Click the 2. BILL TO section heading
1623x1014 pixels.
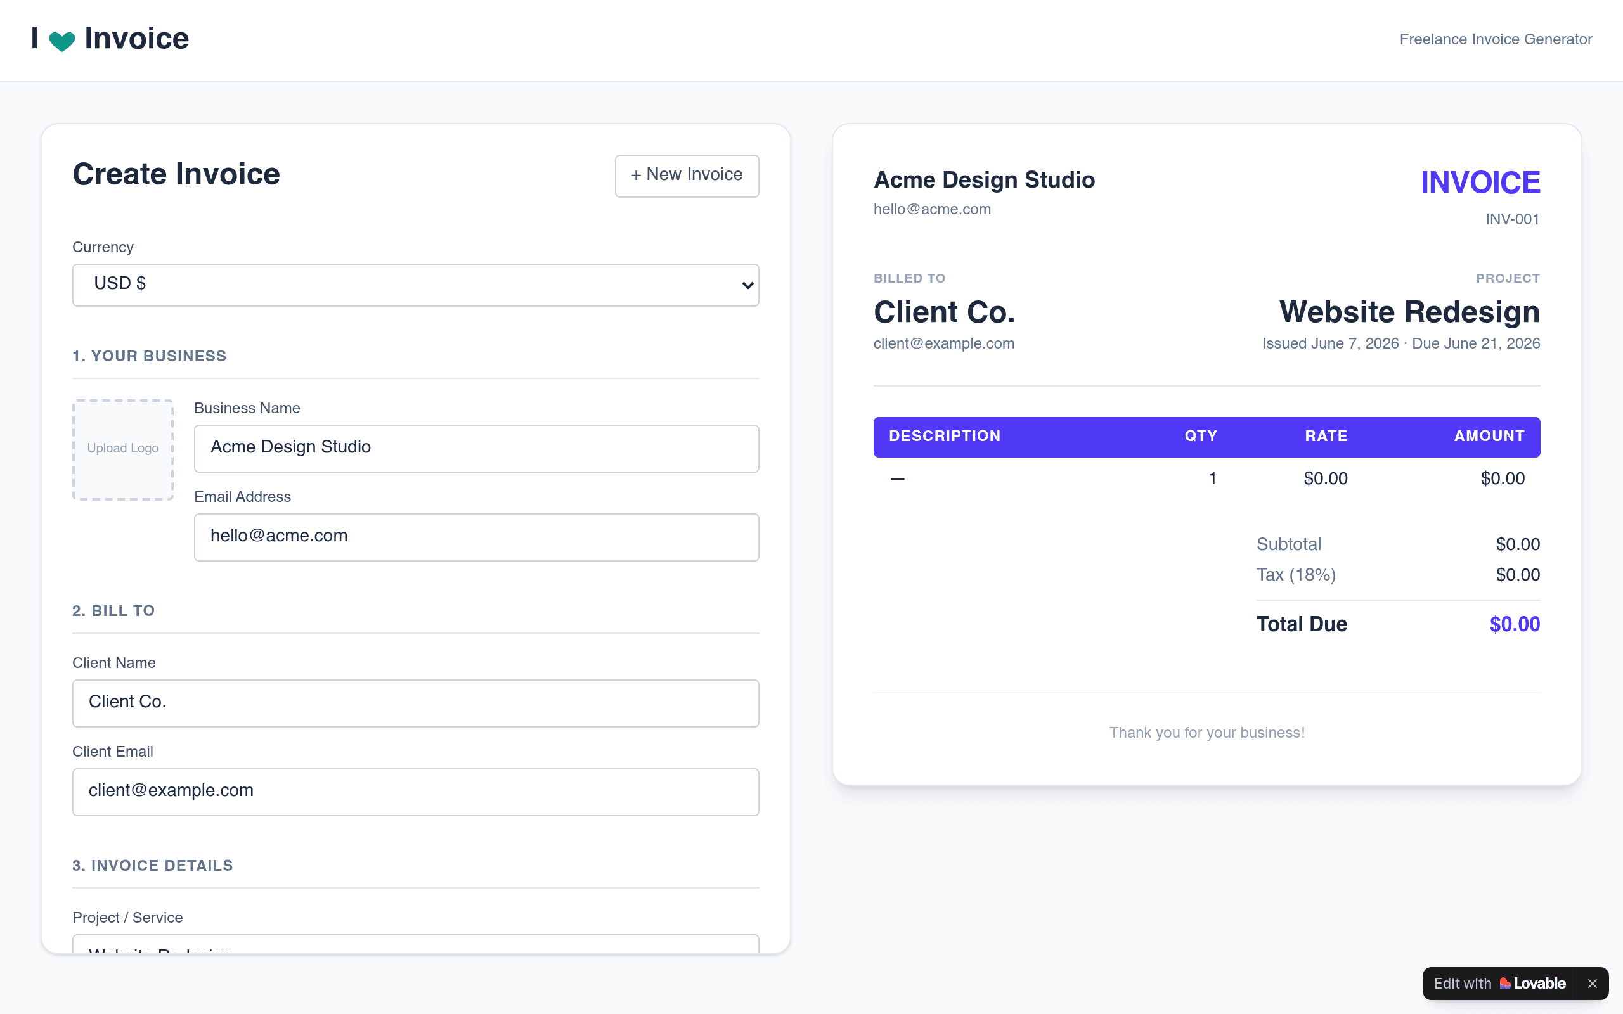[x=114, y=611]
